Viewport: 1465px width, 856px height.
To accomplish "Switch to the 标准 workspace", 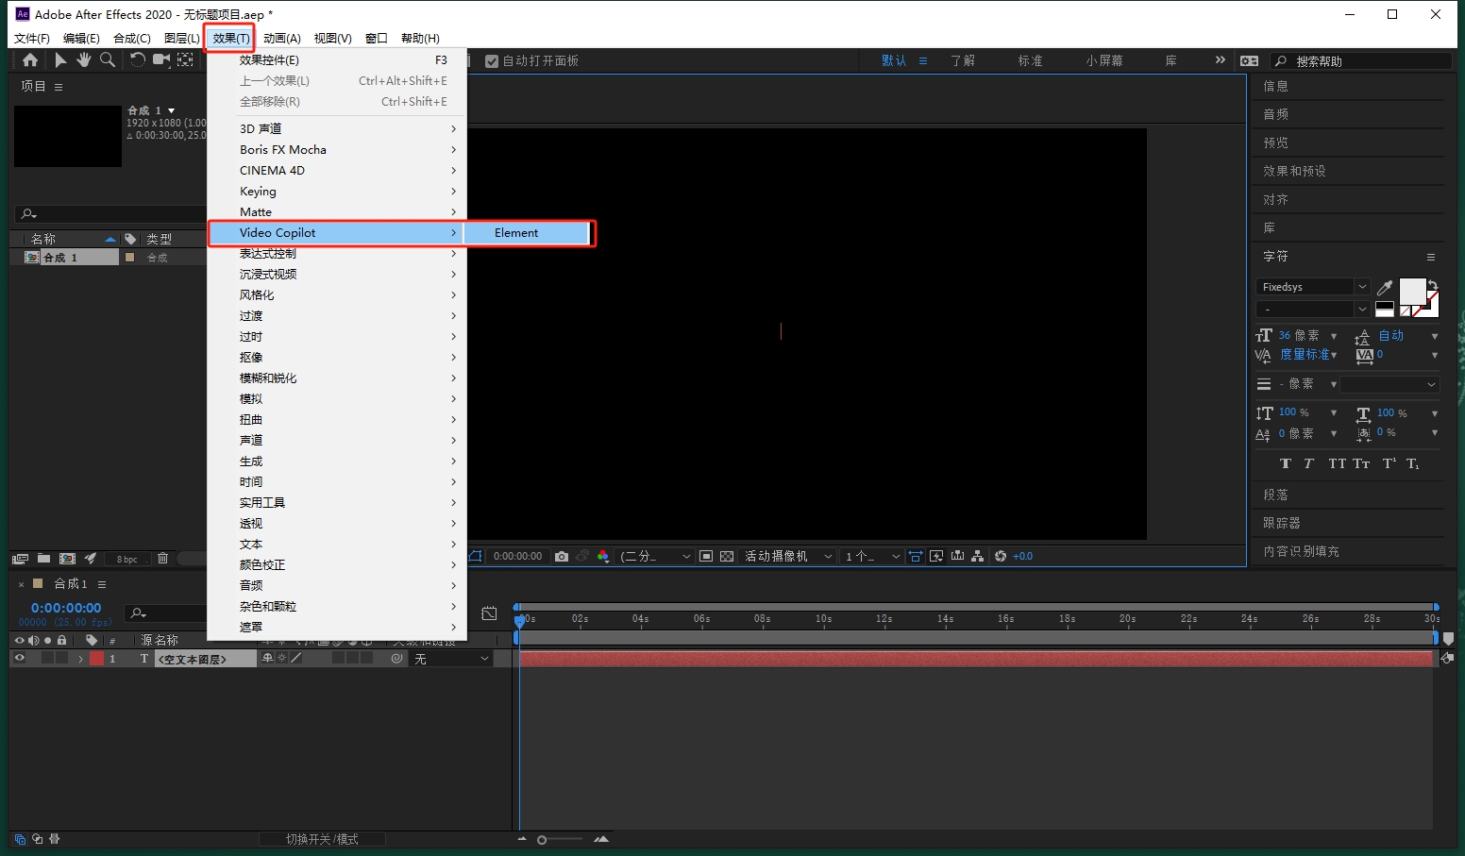I will click(x=1030, y=61).
